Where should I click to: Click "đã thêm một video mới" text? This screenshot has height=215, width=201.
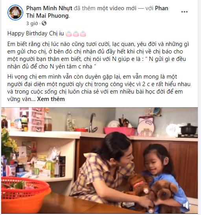pos(105,8)
